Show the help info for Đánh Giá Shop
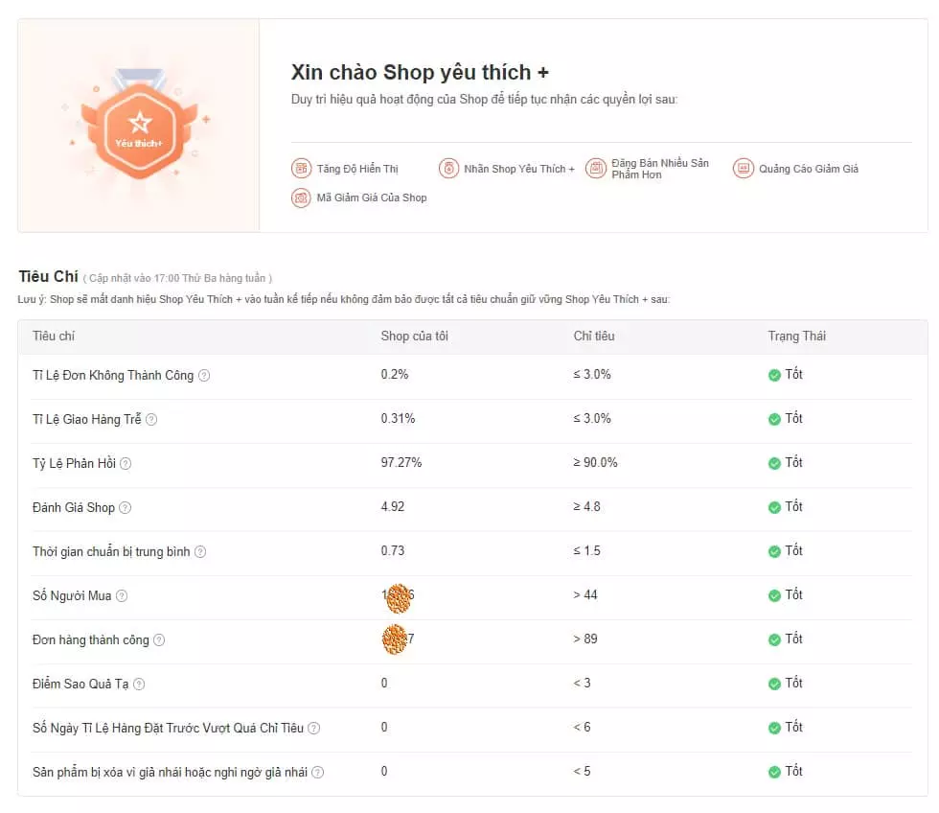The image size is (939, 813). coord(125,508)
